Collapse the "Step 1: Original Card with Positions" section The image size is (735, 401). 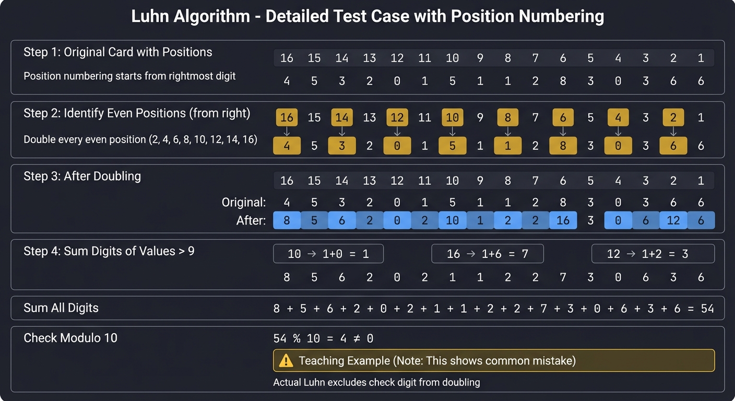coord(118,52)
